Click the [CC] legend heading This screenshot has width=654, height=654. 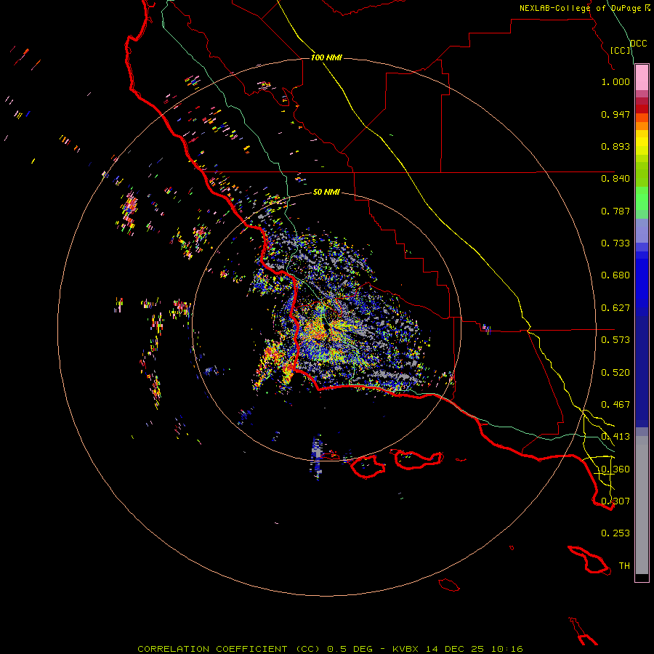click(x=621, y=50)
